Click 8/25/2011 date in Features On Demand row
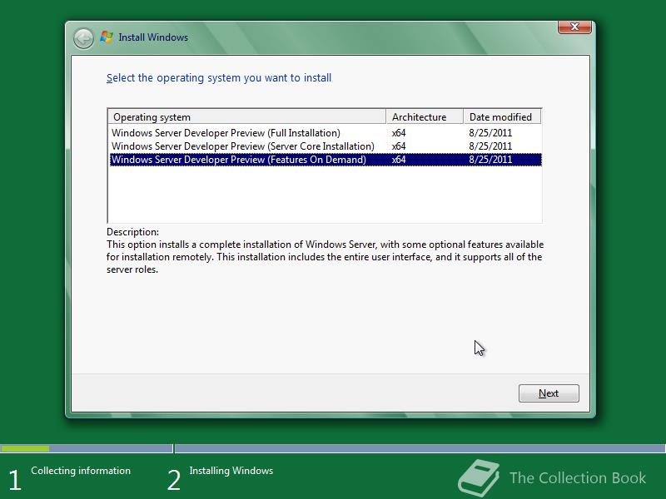 click(490, 160)
